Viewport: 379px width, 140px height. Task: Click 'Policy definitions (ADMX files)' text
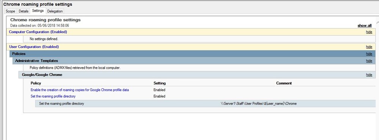pyautogui.click(x=75, y=68)
